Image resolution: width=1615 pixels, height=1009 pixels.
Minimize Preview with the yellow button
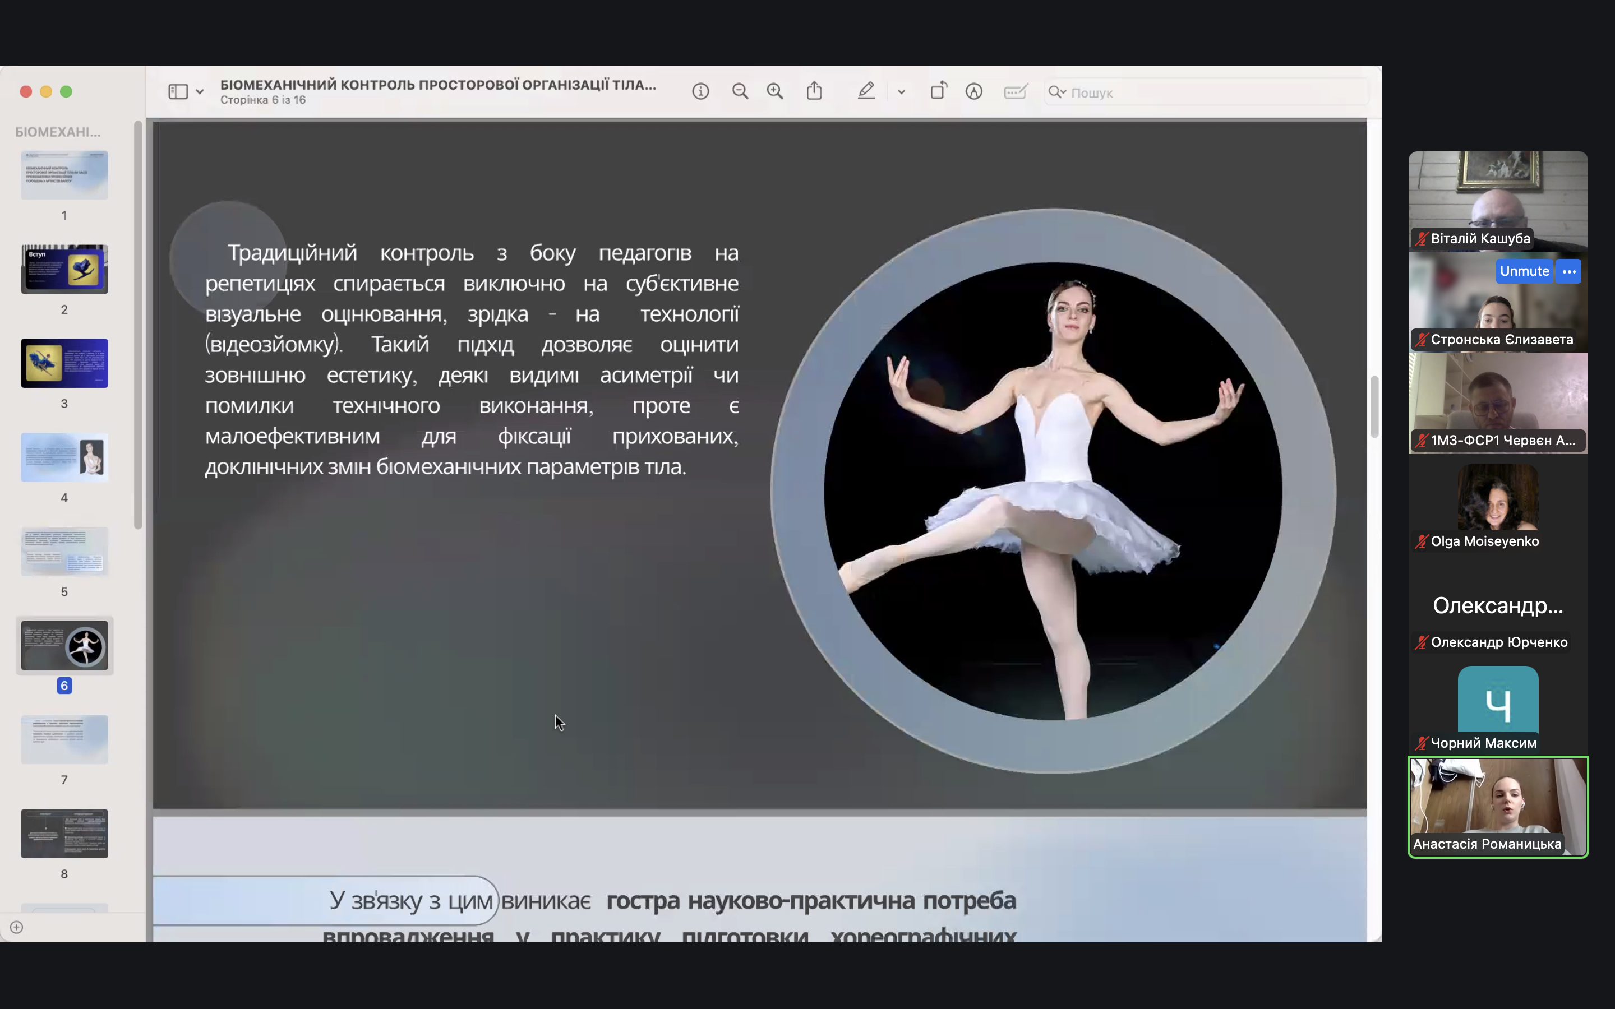46,91
